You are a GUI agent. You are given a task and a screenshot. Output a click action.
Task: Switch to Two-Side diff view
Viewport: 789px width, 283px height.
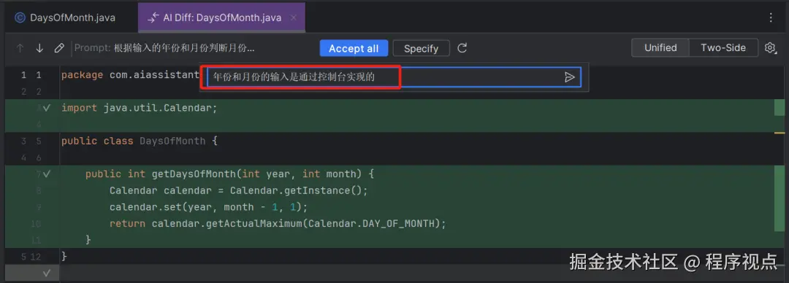(x=723, y=47)
